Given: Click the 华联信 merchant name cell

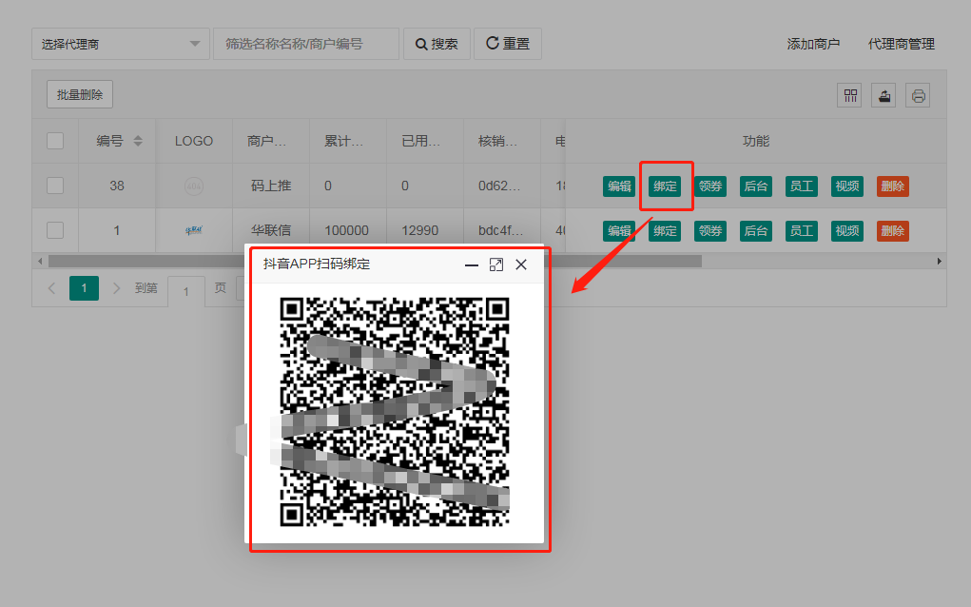Looking at the screenshot, I should (x=271, y=230).
